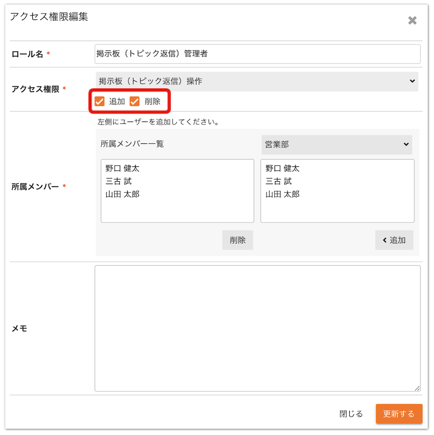Select 三古 試 in right department list
434x435 pixels.
pos(279,181)
